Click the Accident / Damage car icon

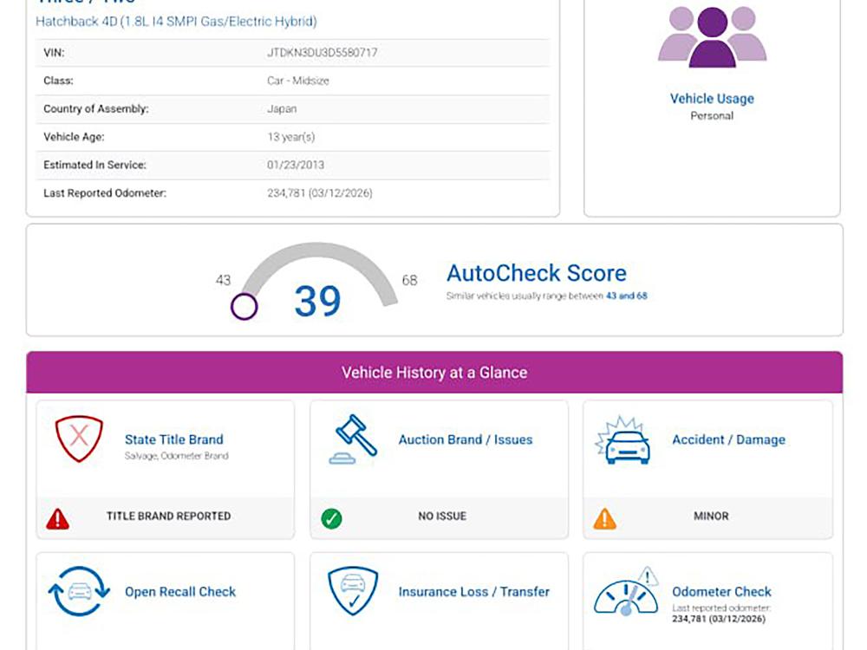click(x=624, y=442)
